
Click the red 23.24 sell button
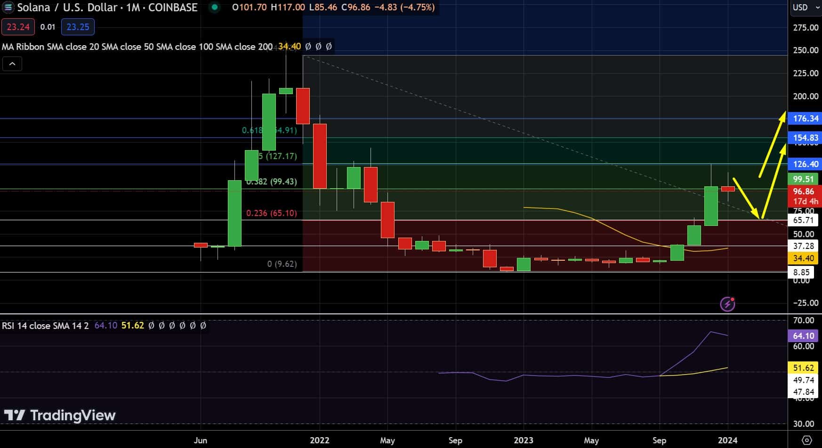(x=18, y=27)
